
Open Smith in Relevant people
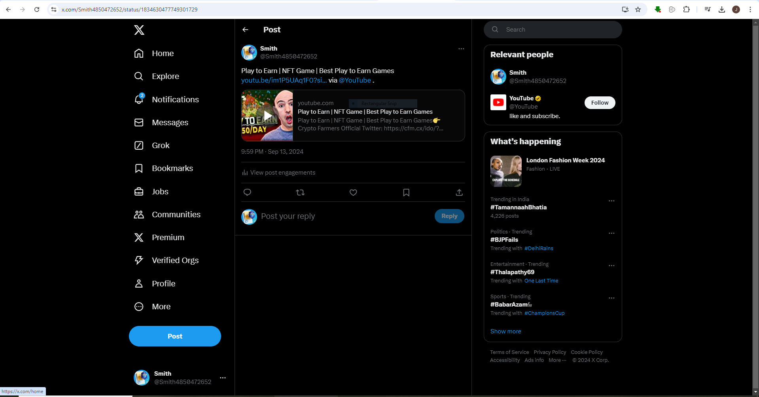coord(553,77)
